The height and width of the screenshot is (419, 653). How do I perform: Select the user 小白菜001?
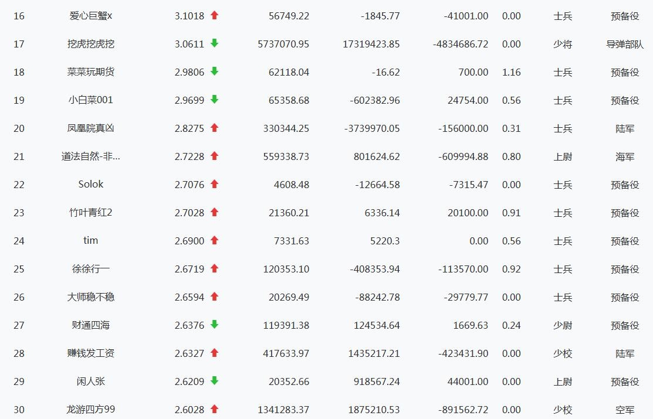point(90,100)
